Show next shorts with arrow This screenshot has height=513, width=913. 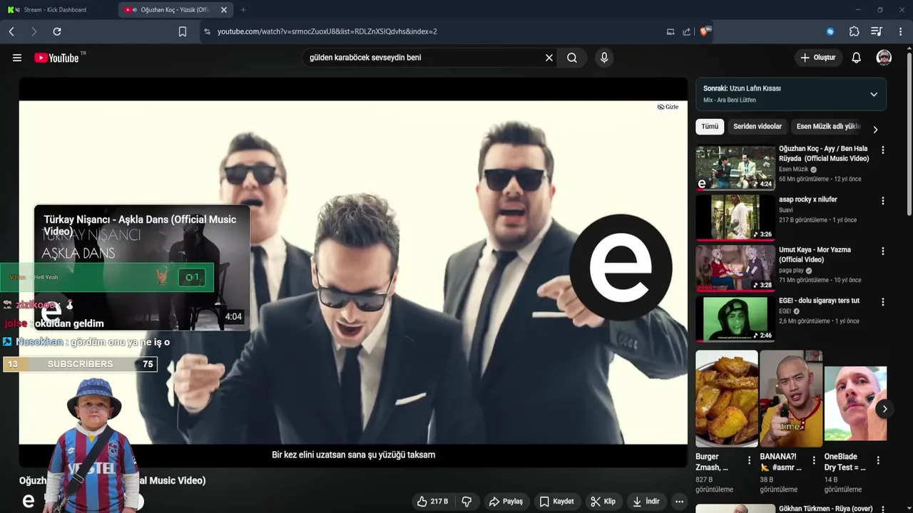click(x=884, y=409)
